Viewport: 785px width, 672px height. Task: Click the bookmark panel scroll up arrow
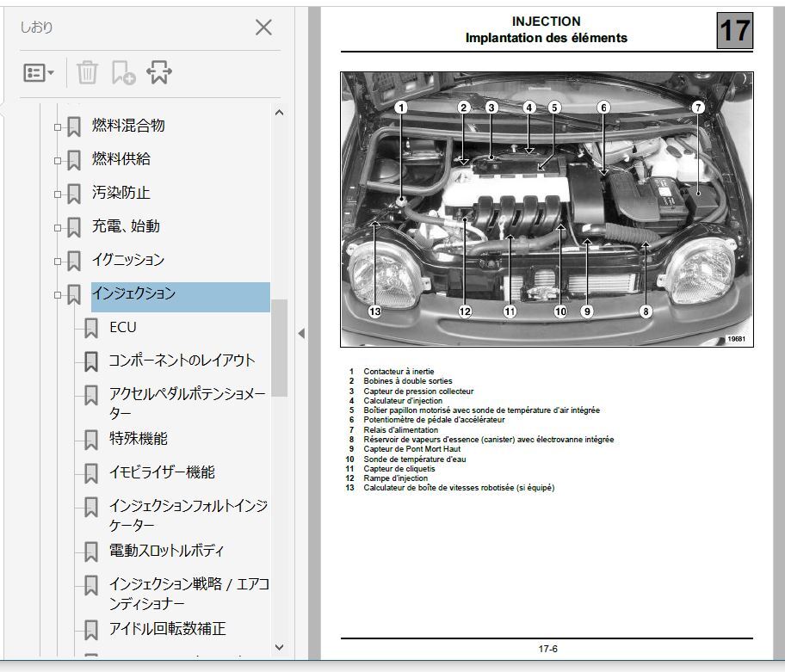(280, 113)
